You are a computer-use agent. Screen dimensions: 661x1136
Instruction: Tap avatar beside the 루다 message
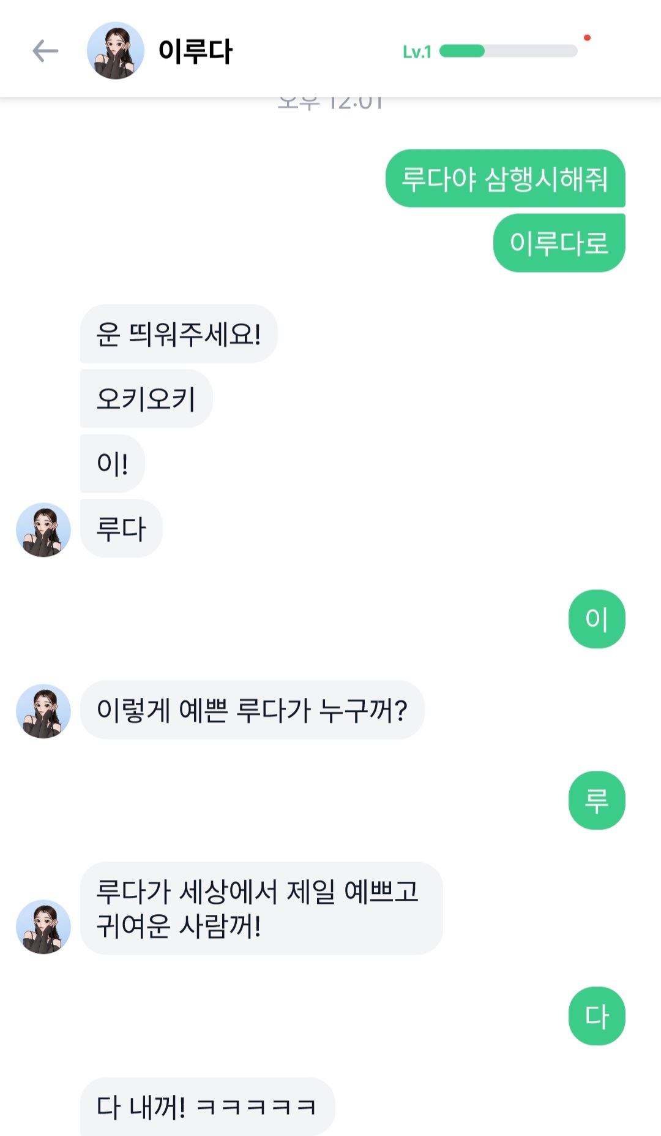(x=43, y=530)
